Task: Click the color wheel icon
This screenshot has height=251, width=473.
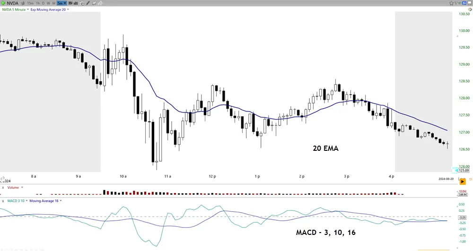Action: pyautogui.click(x=470, y=9)
